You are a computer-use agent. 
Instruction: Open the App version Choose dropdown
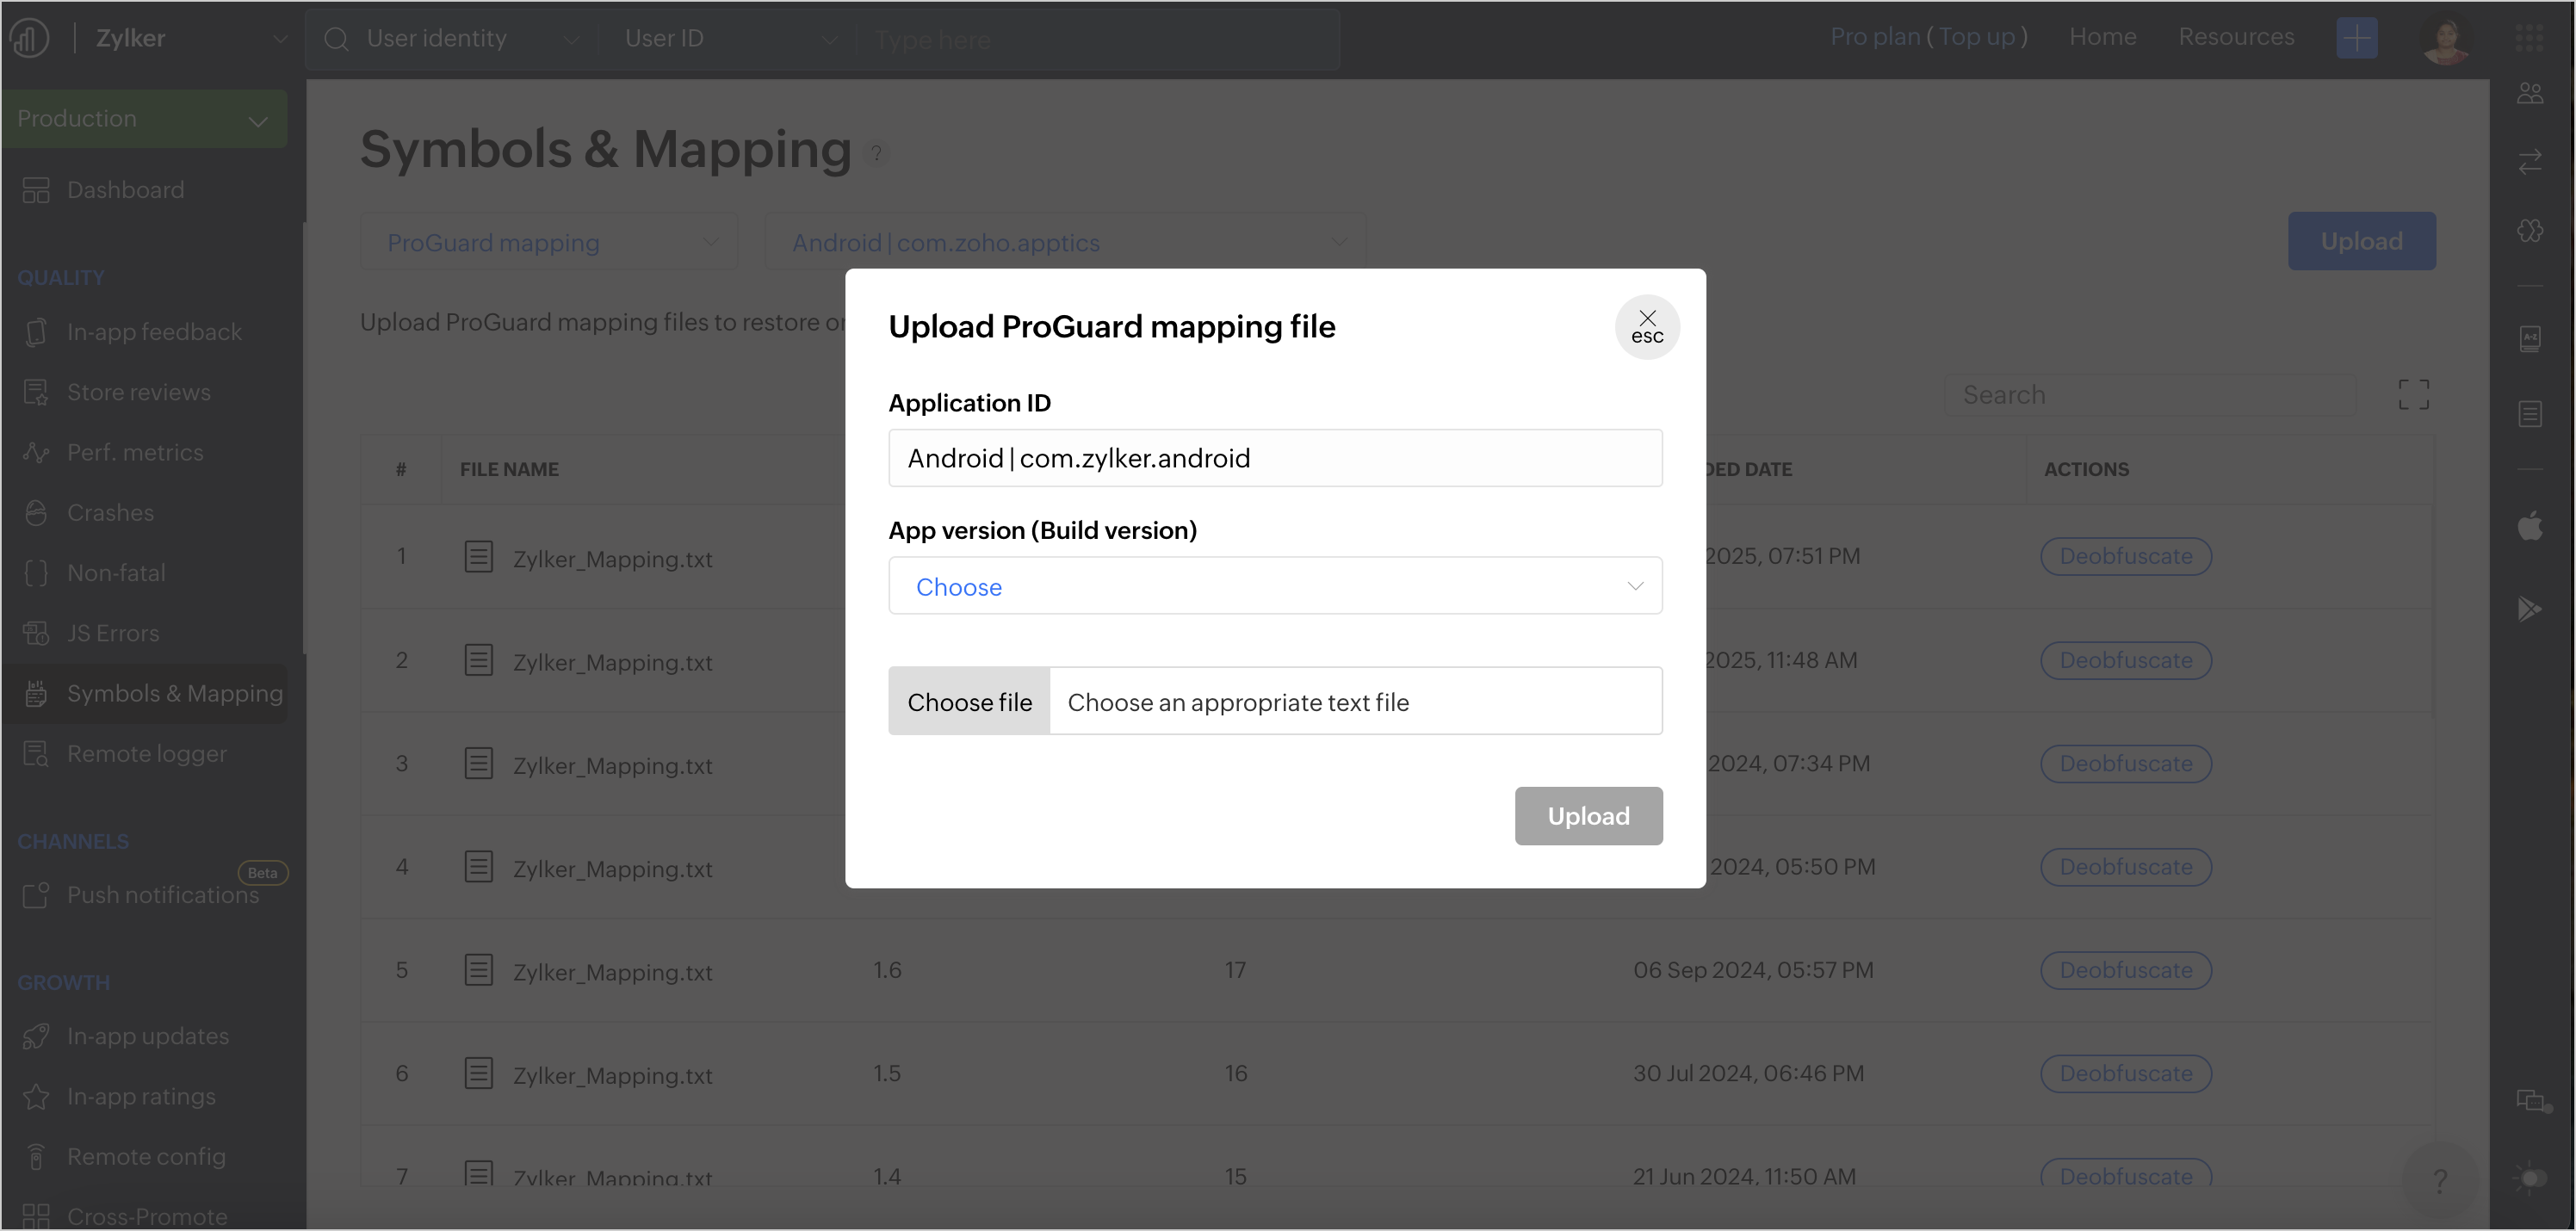pyautogui.click(x=1274, y=586)
